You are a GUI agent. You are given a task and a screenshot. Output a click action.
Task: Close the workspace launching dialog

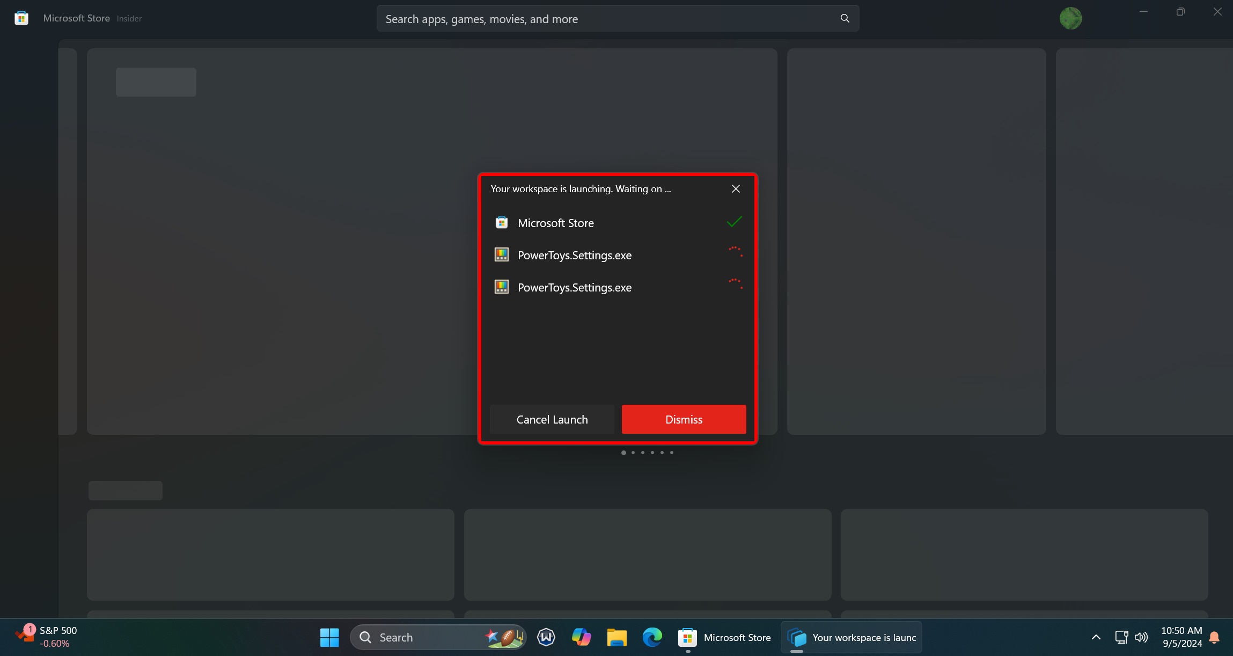[x=736, y=188]
